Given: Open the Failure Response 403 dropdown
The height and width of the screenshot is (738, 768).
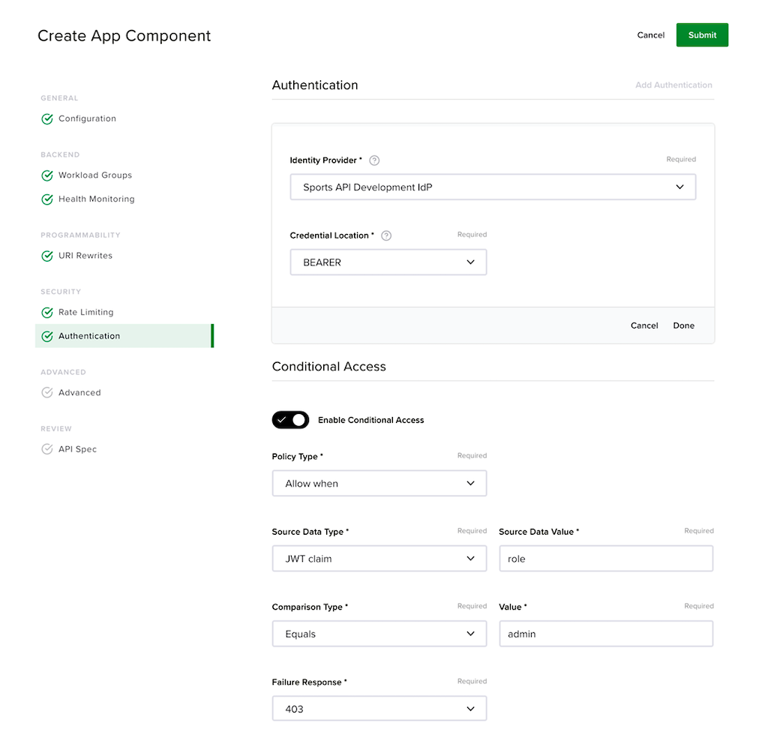Looking at the screenshot, I should pos(379,709).
